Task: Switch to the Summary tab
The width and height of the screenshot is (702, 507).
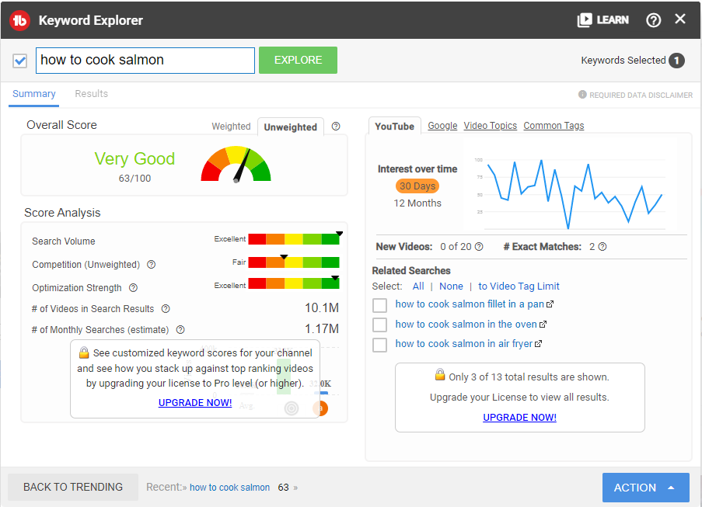Action: pos(34,94)
